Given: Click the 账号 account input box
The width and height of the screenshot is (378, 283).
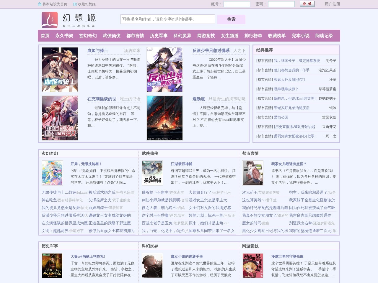Looking at the screenshot, I should (x=237, y=4).
